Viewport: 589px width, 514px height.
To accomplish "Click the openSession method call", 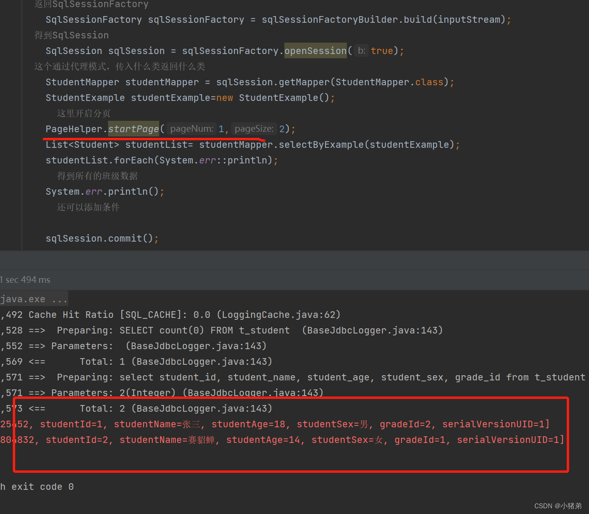I will (316, 51).
